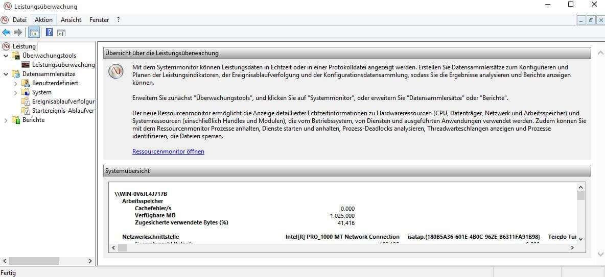Expand the Benutzerdefiniert tree node
Screen dimensions: 605x277
pyautogui.click(x=15, y=83)
